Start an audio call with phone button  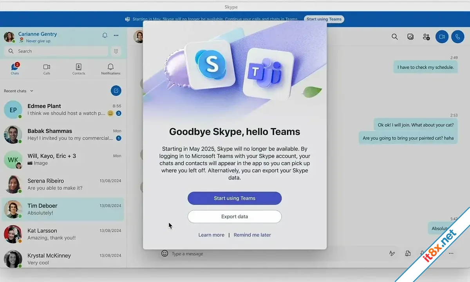pyautogui.click(x=457, y=37)
